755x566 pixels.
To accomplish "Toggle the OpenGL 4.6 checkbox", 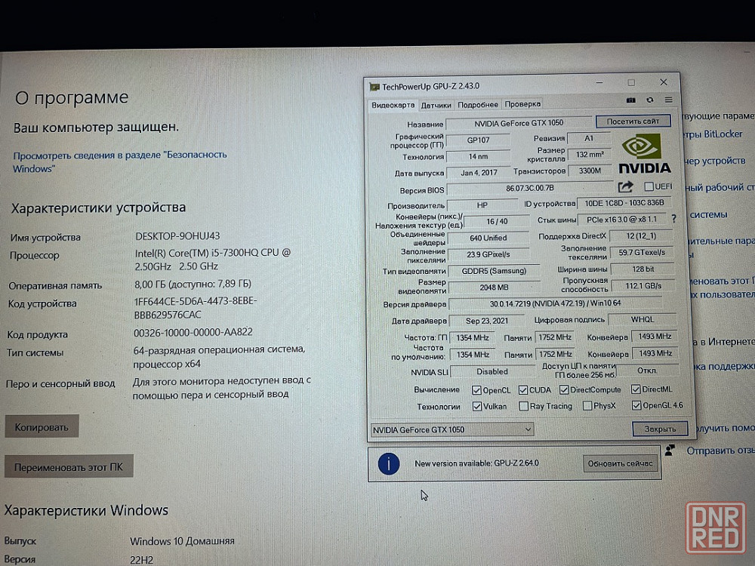I will point(636,405).
